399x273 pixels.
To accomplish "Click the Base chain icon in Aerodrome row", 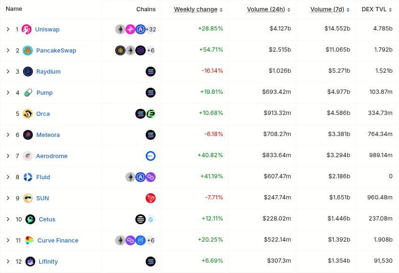I will [x=150, y=156].
